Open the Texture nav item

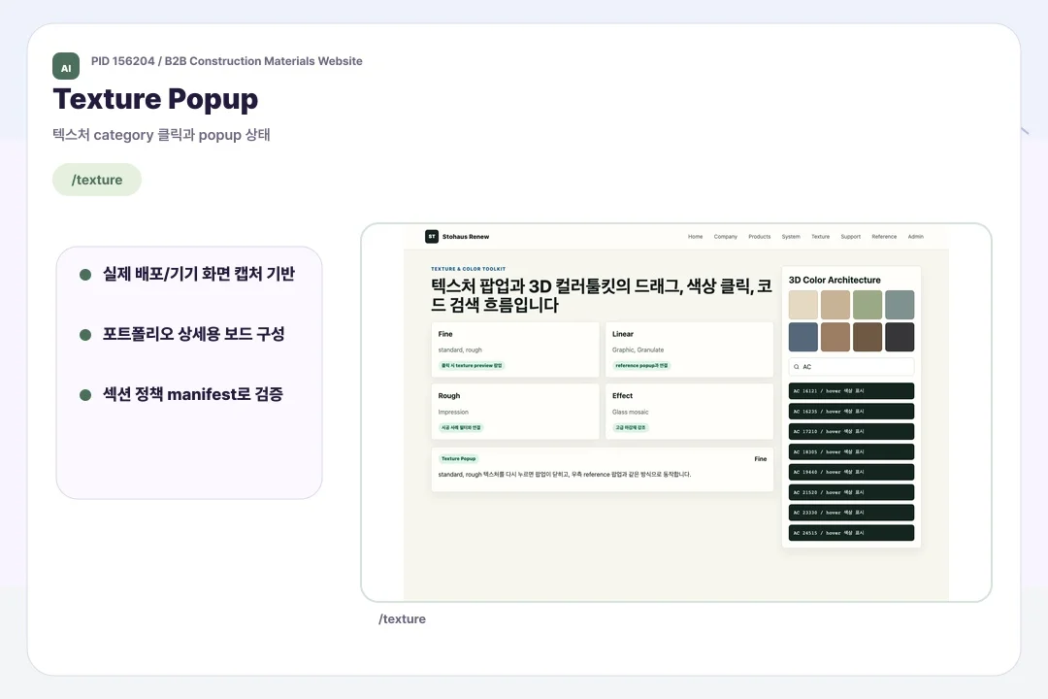[820, 237]
